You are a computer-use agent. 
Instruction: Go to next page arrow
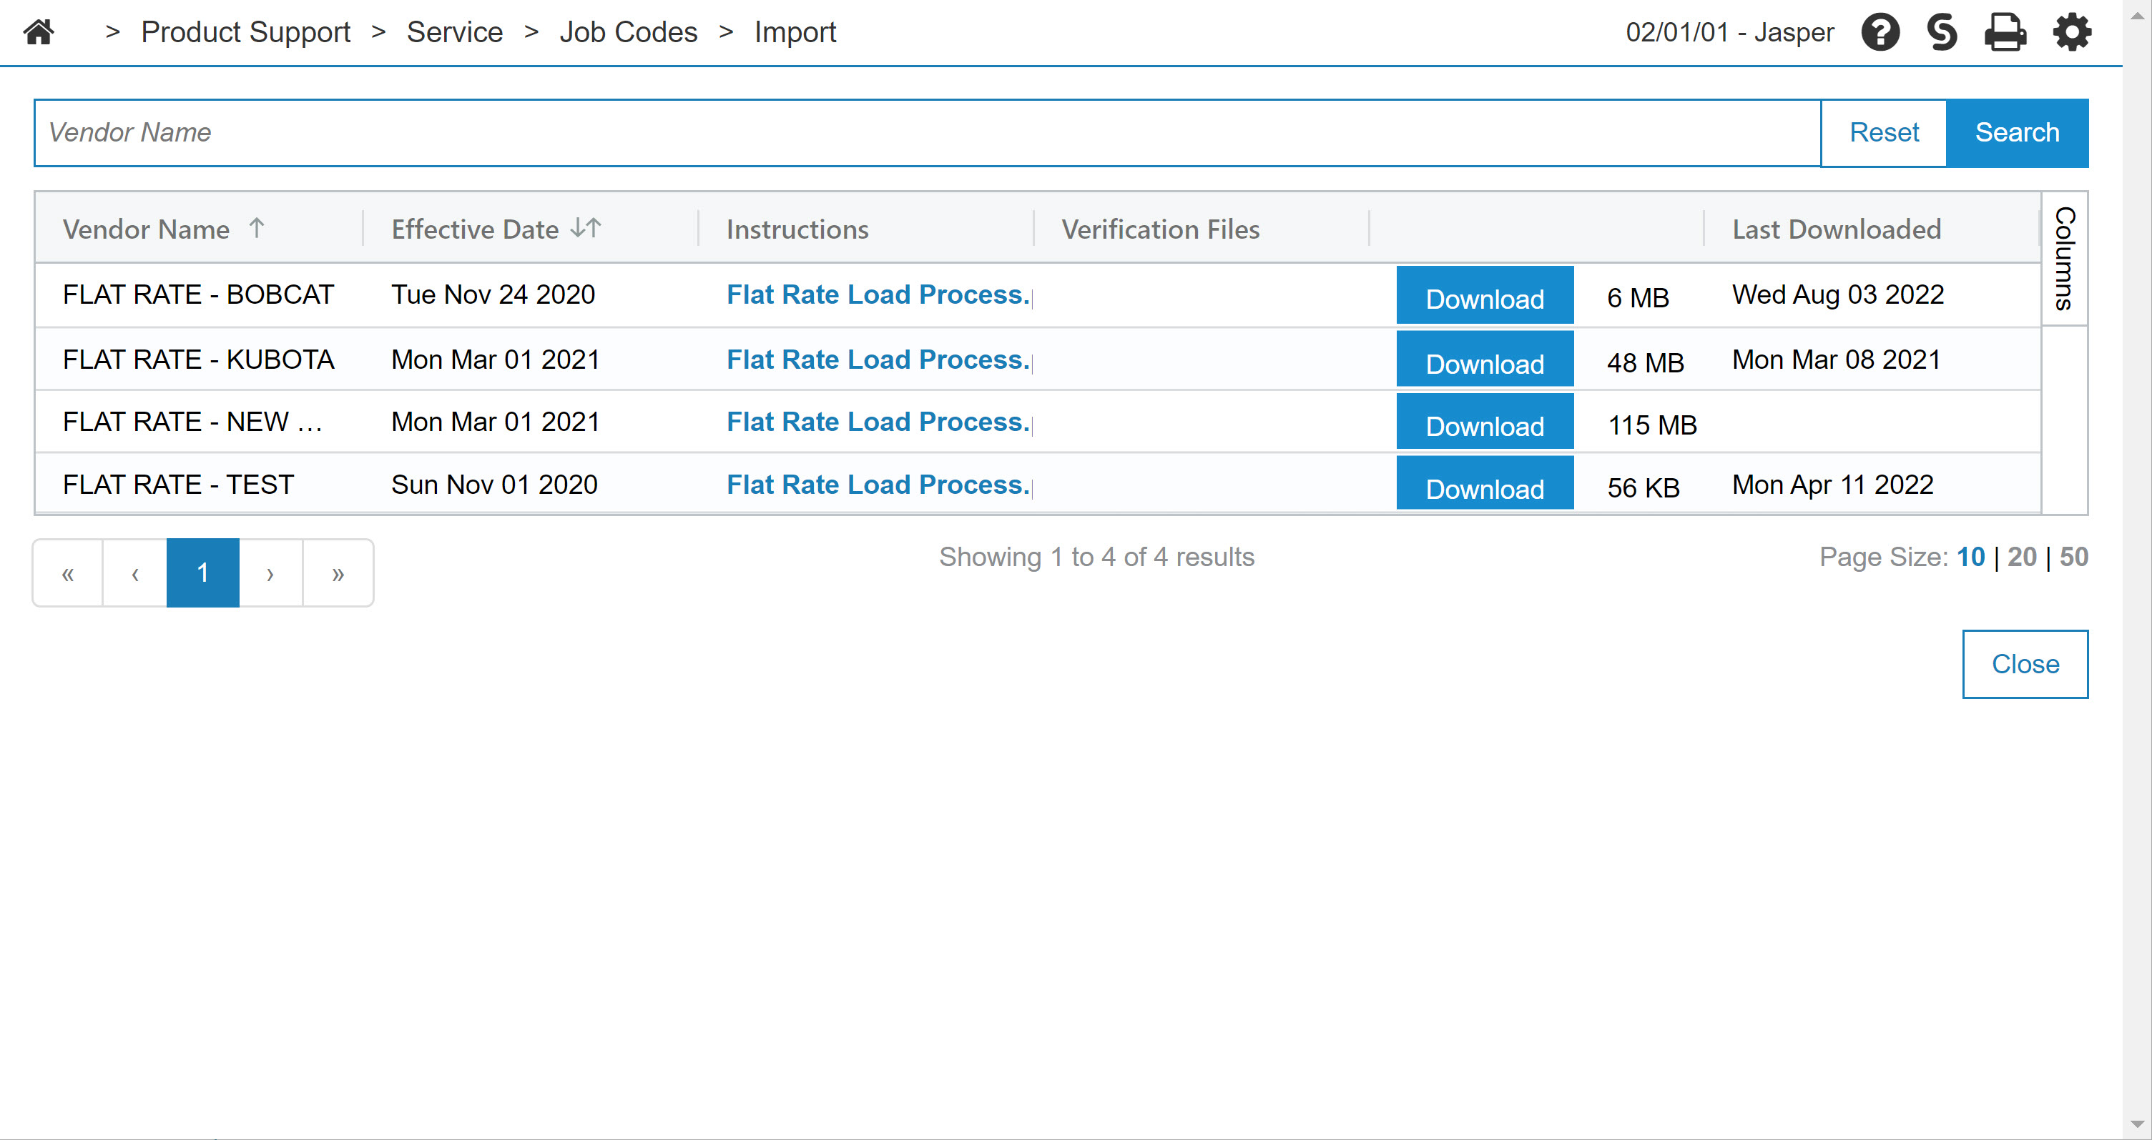pos(270,573)
